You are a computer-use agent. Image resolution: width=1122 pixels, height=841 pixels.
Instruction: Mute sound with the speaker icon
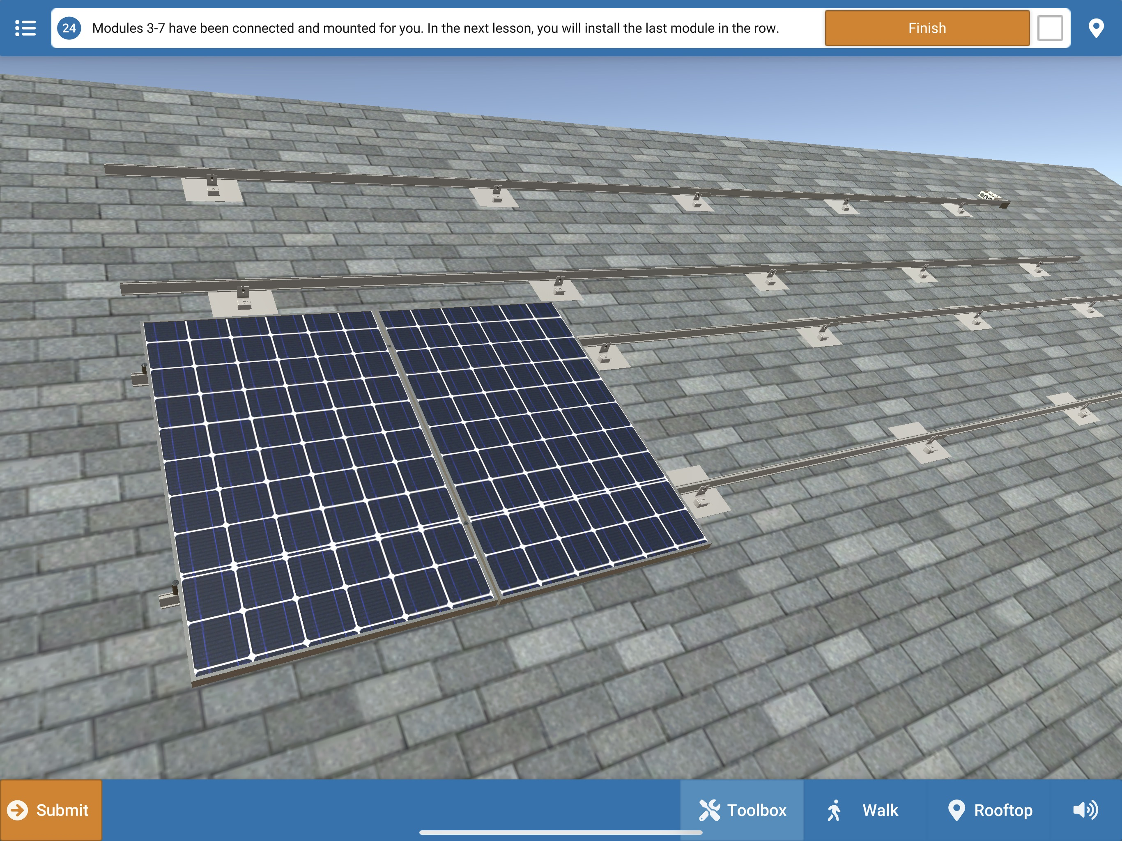[x=1085, y=810]
